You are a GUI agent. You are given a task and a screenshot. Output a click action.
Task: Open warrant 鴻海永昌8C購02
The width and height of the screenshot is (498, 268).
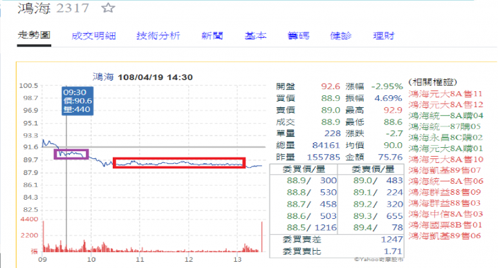[445, 137]
